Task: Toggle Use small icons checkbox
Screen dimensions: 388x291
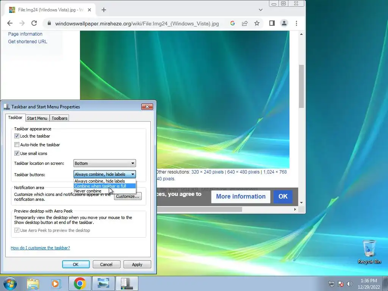Action: [x=17, y=153]
